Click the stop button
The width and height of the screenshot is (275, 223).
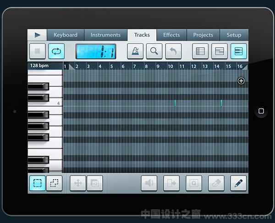pos(38,51)
